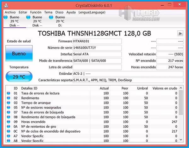This screenshot has width=189, height=148.
Task: Click status dot for Rendimiento row 02
Action: 9,98
